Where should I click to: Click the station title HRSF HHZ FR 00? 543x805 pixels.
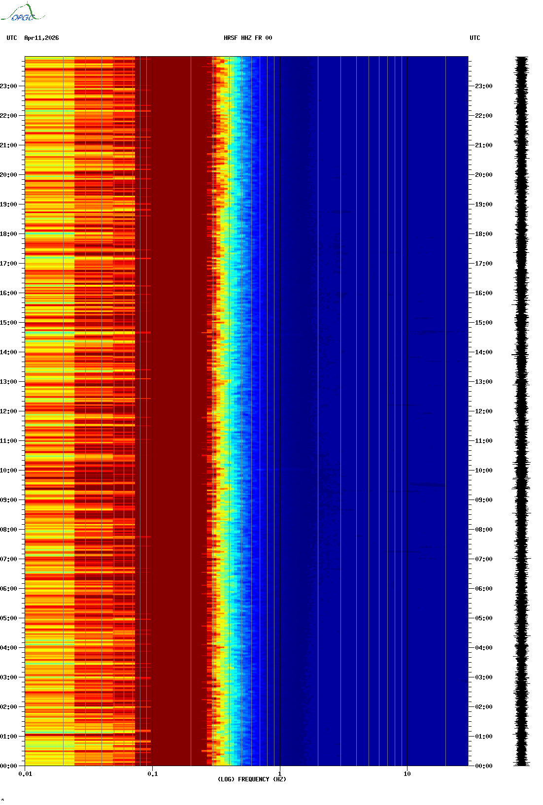point(248,38)
